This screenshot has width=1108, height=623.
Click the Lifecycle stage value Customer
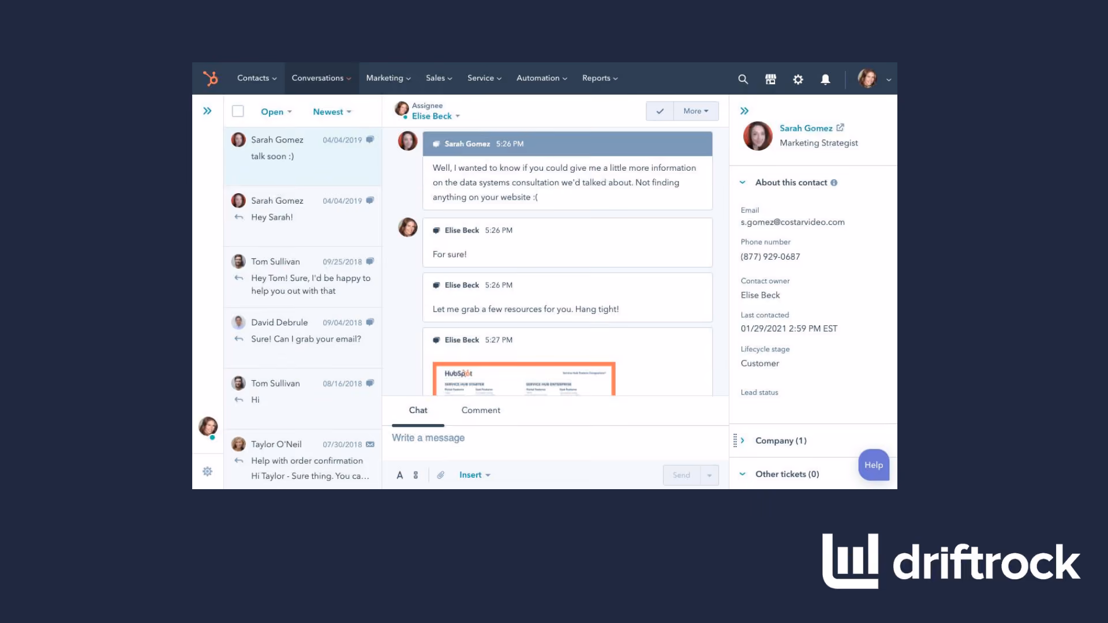[760, 363]
